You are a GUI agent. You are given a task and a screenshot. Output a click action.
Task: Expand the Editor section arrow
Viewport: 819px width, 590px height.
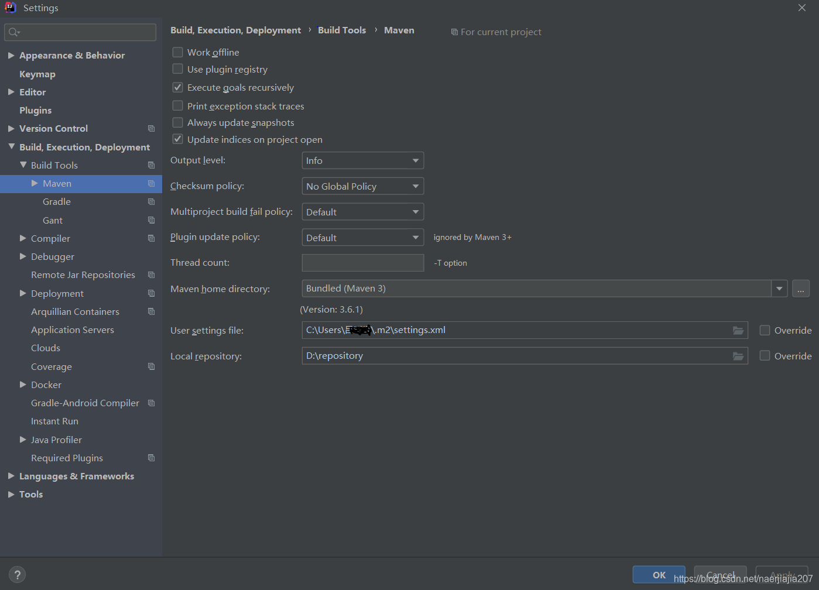11,92
